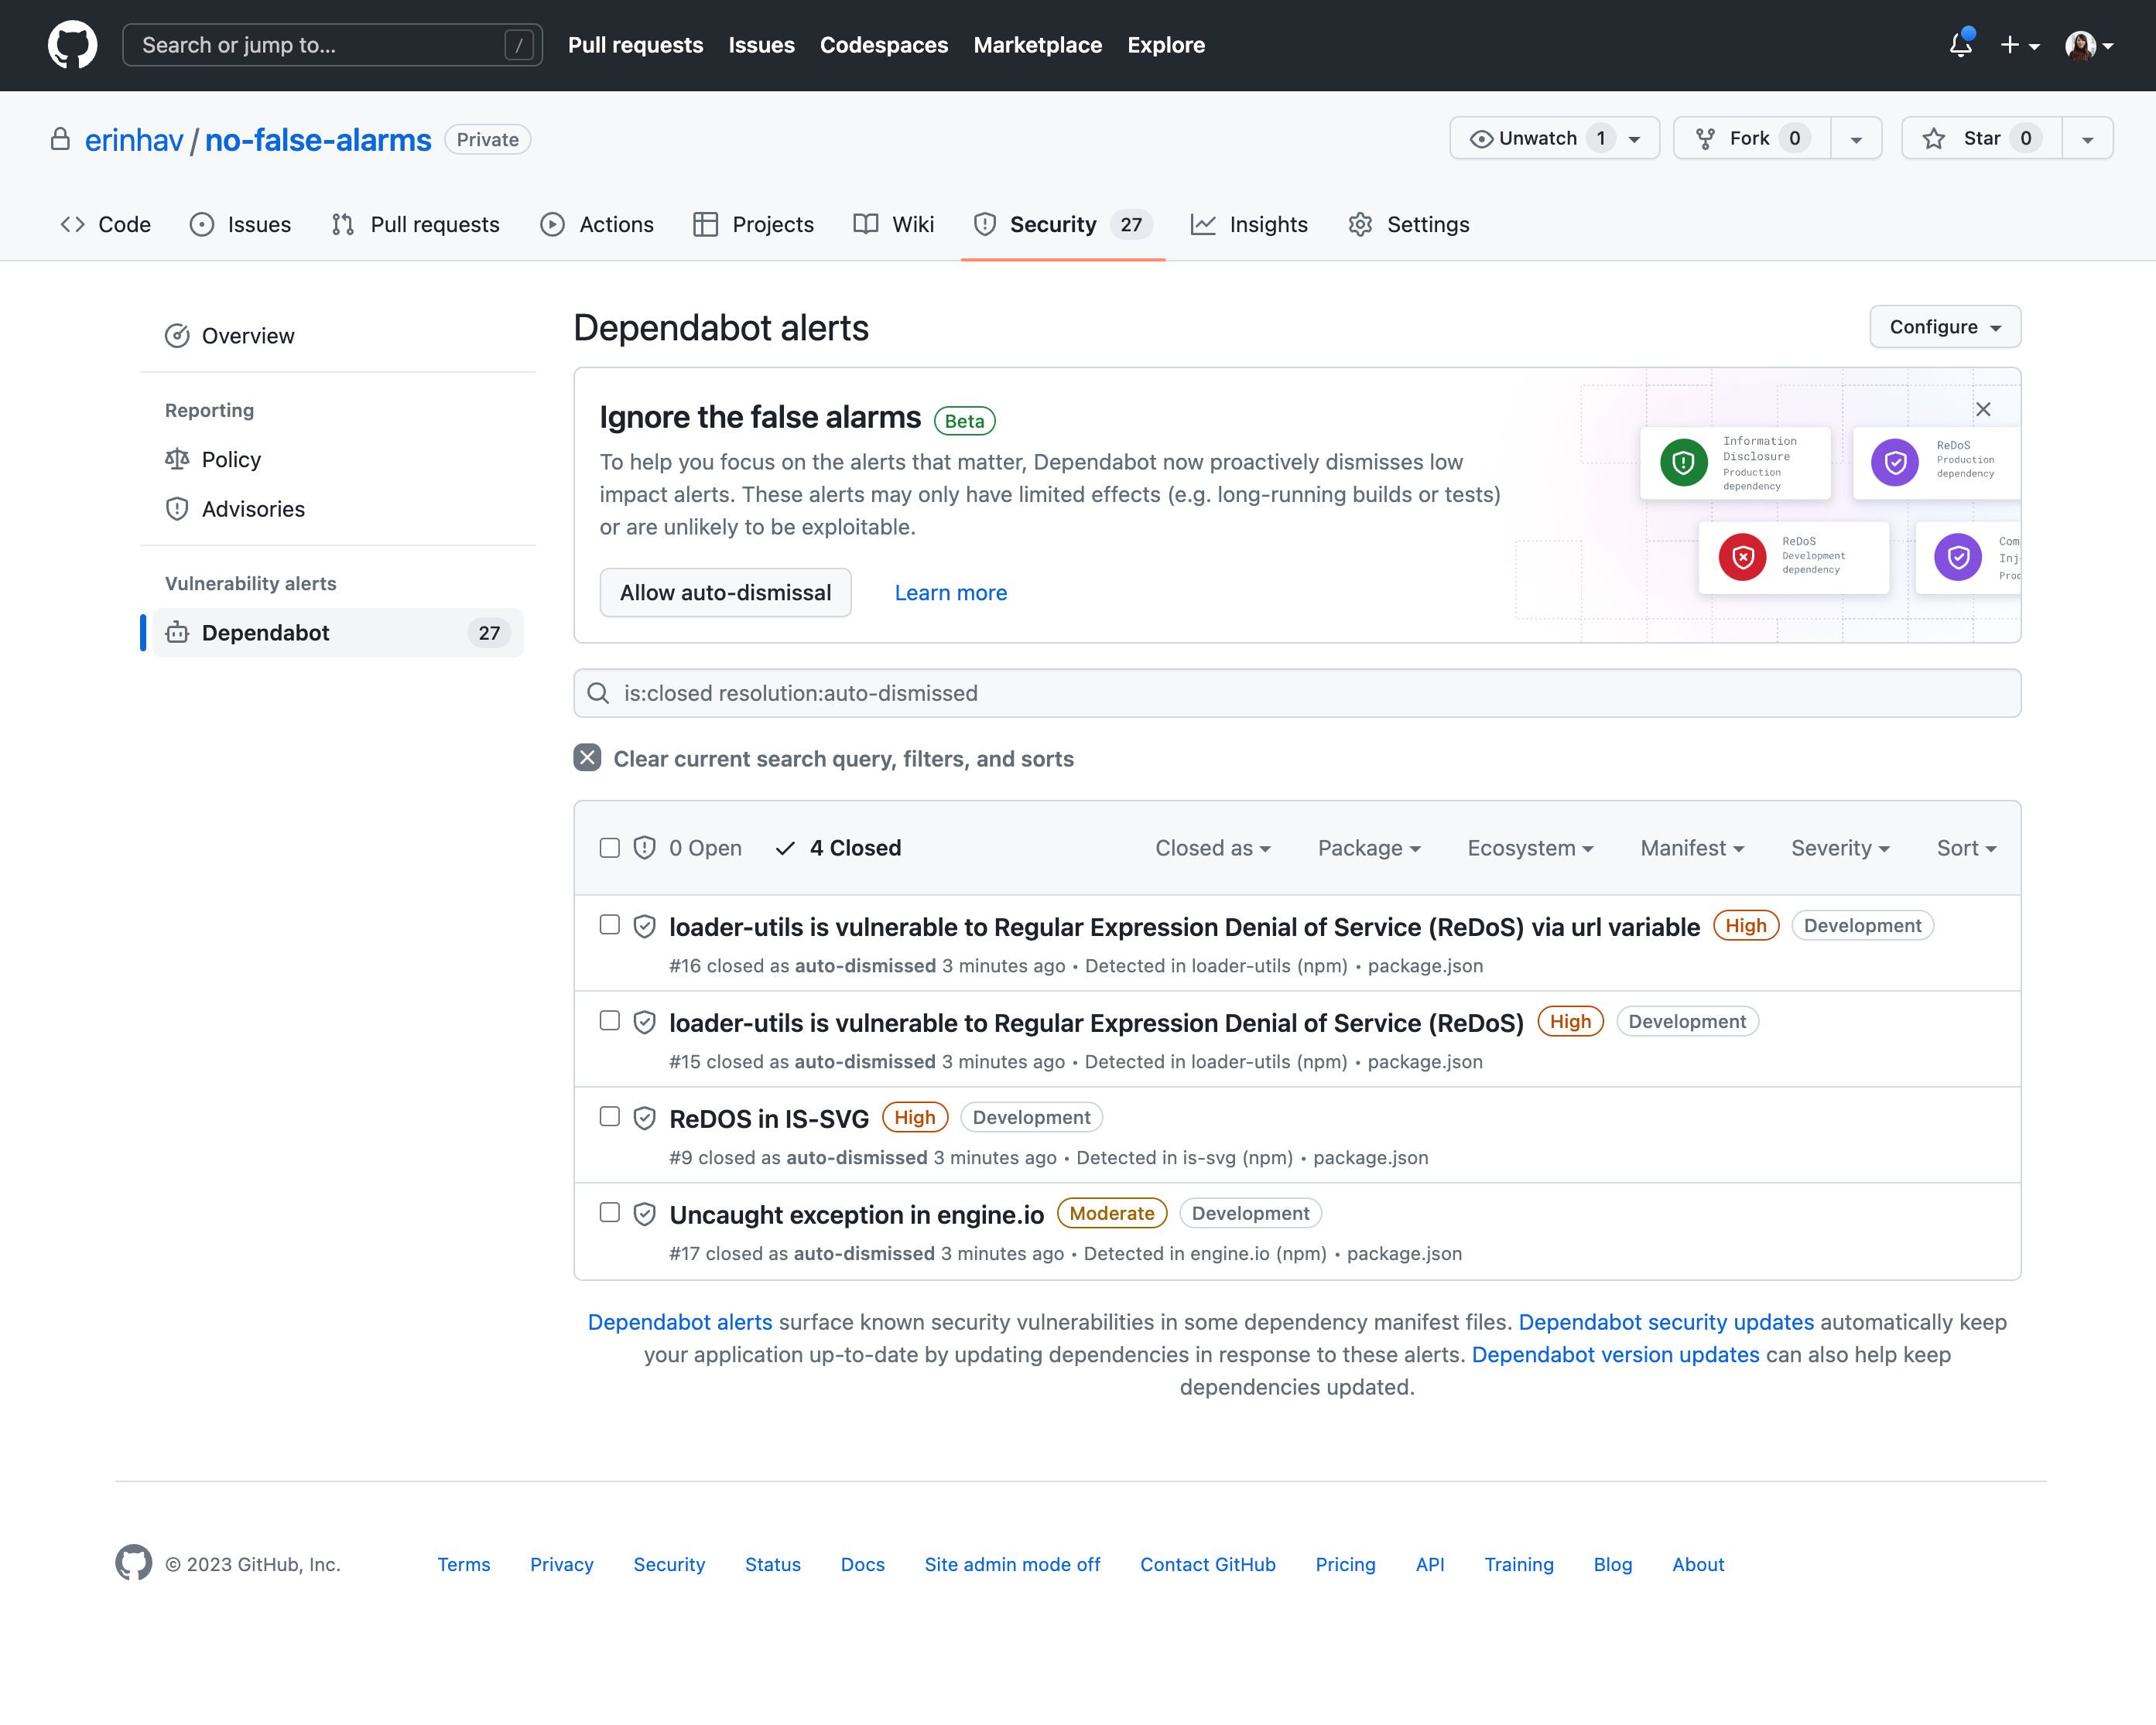The image size is (2156, 1725).
Task: Open Marketplace in the top navigation
Action: [x=1037, y=45]
